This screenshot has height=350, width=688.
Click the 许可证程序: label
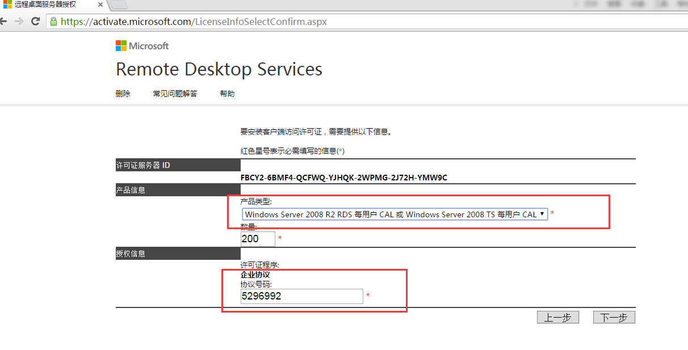coord(260,265)
